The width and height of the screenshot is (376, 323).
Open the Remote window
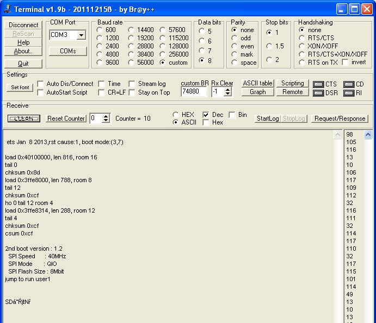pos(293,92)
